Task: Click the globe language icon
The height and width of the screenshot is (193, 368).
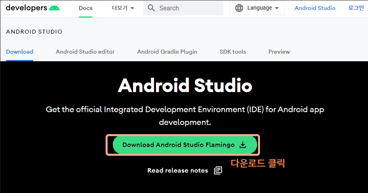Action: [239, 8]
